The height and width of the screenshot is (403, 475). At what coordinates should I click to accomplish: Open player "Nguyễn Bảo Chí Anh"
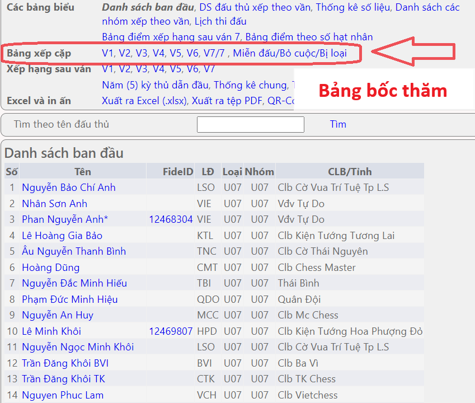(69, 188)
